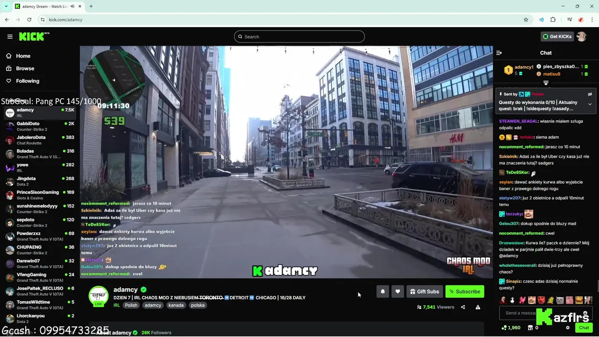599x337 pixels.
Task: Toggle the notification bell for adamcy
Action: pyautogui.click(x=383, y=292)
